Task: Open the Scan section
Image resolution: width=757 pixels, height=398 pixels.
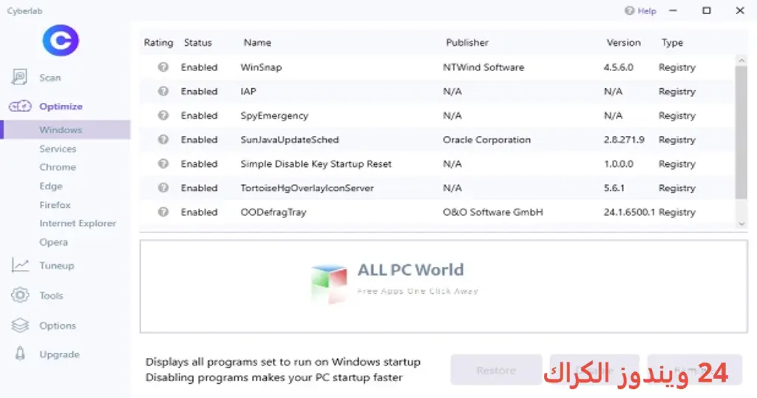Action: click(50, 78)
